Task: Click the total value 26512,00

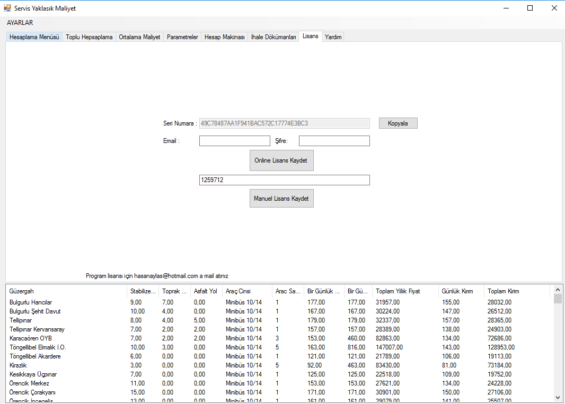Action: click(499, 311)
